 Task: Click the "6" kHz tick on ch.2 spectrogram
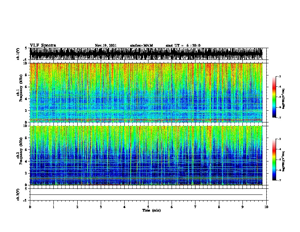click(x=26, y=149)
